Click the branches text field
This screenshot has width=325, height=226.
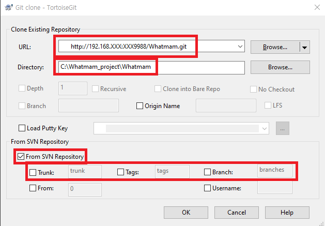(x=275, y=171)
